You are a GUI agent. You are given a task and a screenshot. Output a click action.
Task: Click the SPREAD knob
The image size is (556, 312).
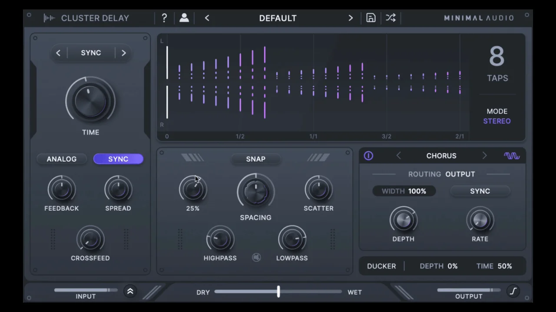click(x=118, y=189)
